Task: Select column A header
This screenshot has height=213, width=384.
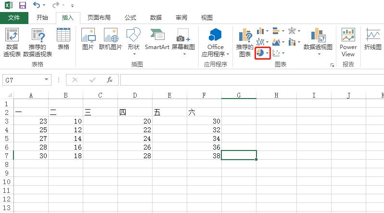Action: coord(31,95)
